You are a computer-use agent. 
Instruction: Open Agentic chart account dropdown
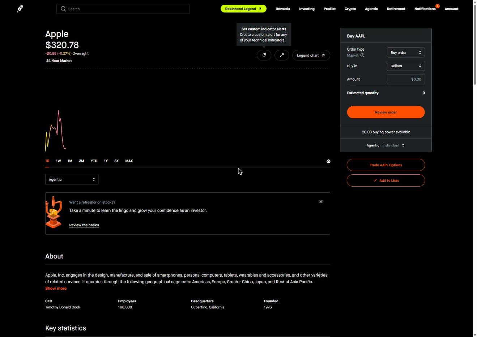click(72, 179)
